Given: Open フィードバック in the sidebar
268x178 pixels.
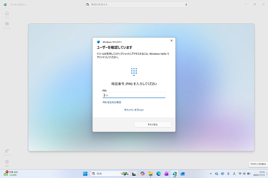Looking at the screenshot, I should [x=7, y=151].
